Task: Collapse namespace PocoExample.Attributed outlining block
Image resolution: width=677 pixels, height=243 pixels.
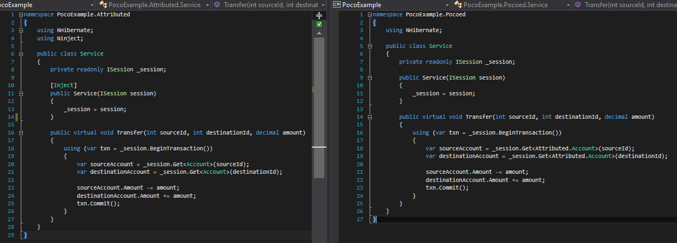Action: click(x=21, y=15)
